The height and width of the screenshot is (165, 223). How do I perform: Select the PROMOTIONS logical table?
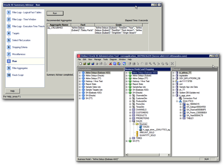(142, 118)
